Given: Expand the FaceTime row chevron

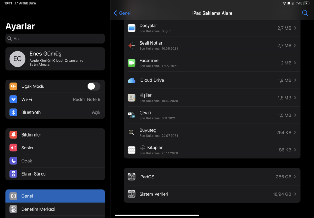Looking at the screenshot, I should pos(295,63).
